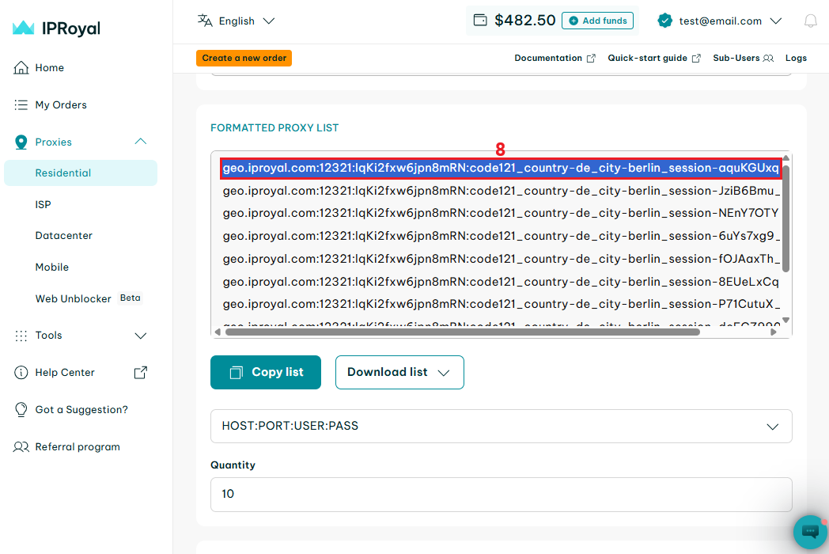Click the Help Center info icon
Screen dimensions: 829x554
click(21, 373)
